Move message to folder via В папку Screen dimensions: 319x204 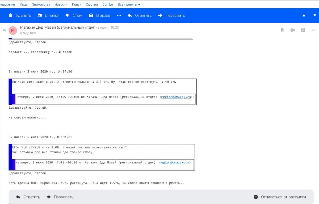pyautogui.click(x=48, y=15)
